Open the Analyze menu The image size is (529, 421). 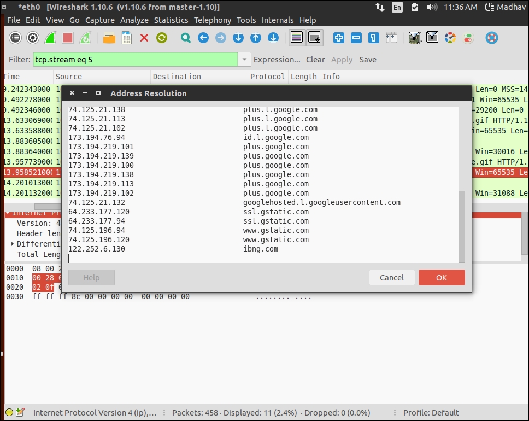click(x=134, y=20)
